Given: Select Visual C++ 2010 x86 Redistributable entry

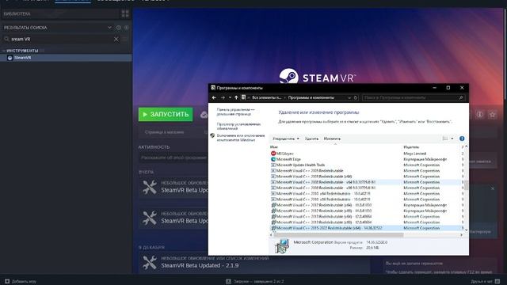Looking at the screenshot, I should [367, 199].
